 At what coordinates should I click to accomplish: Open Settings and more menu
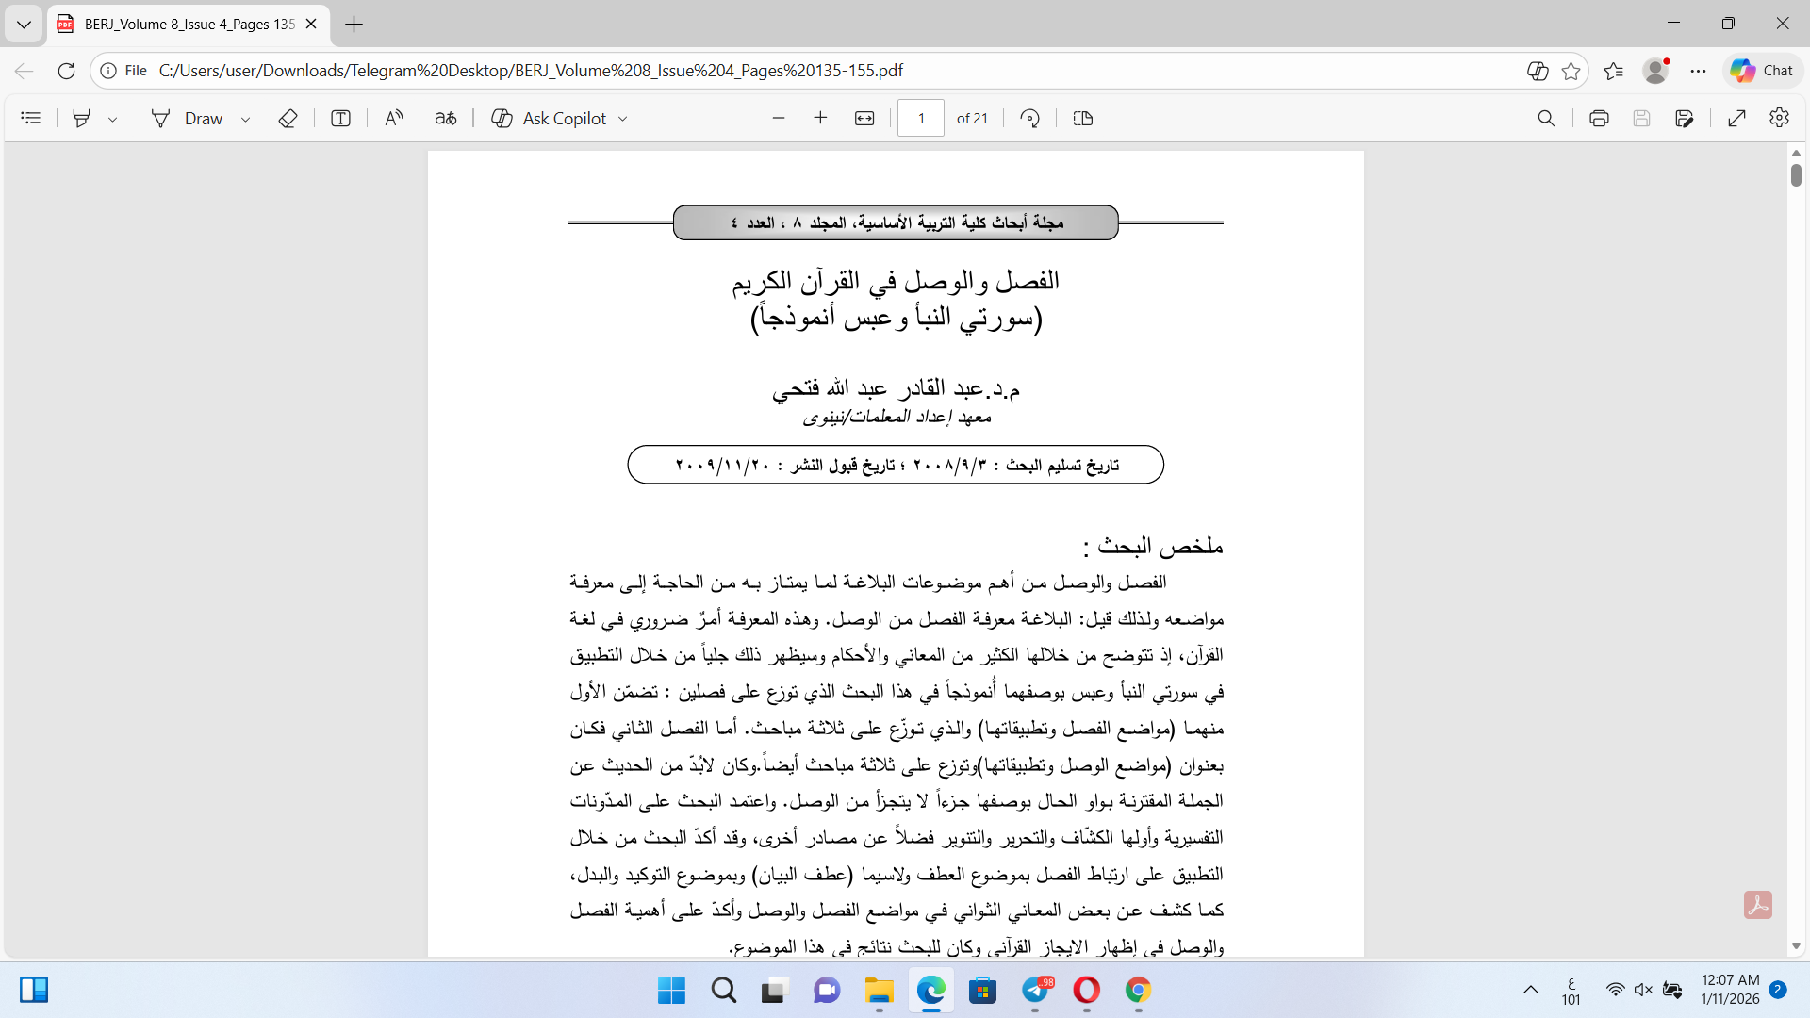pos(1699,71)
